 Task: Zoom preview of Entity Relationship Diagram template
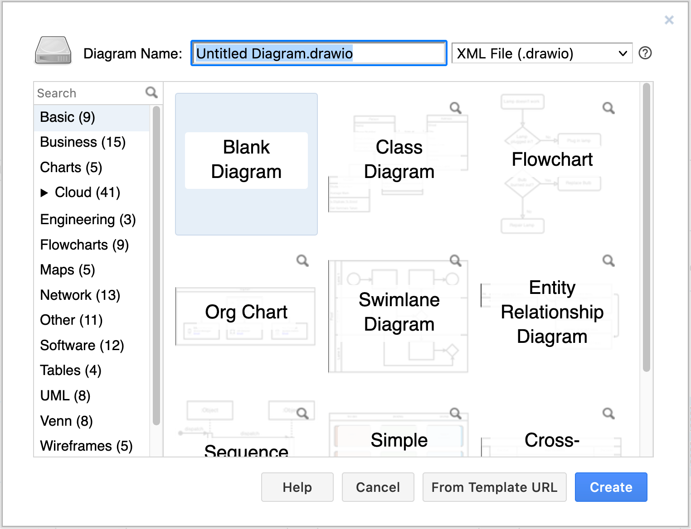608,260
